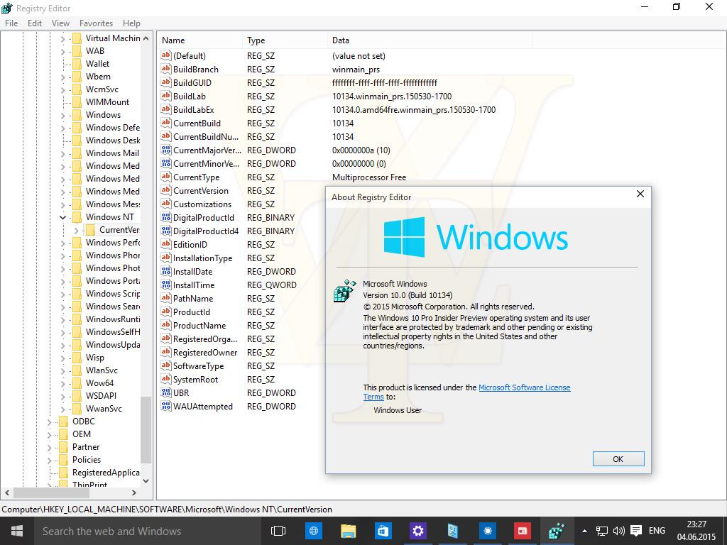
Task: Launch the globe browser icon on taskbar
Action: [313, 531]
